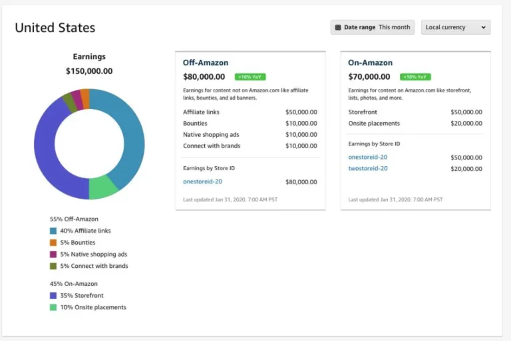Click the On-Amazon heading
This screenshot has height=341, width=511.
(x=370, y=62)
